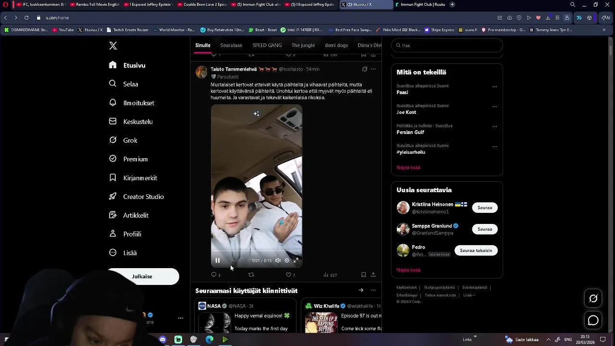Image resolution: width=615 pixels, height=346 pixels.
Task: Open Artikkelit section
Action: [x=129, y=215]
